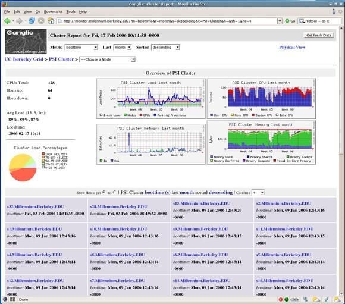This screenshot has width=345, height=304.
Task: Click the Get Fresh Data button
Action: click(x=319, y=35)
